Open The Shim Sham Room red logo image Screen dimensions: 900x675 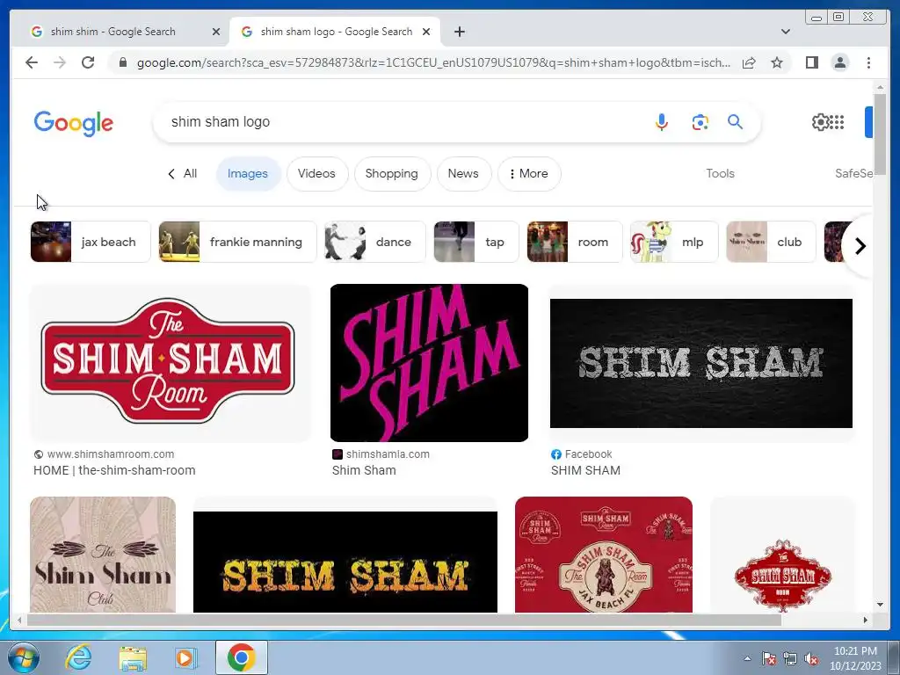pos(170,363)
